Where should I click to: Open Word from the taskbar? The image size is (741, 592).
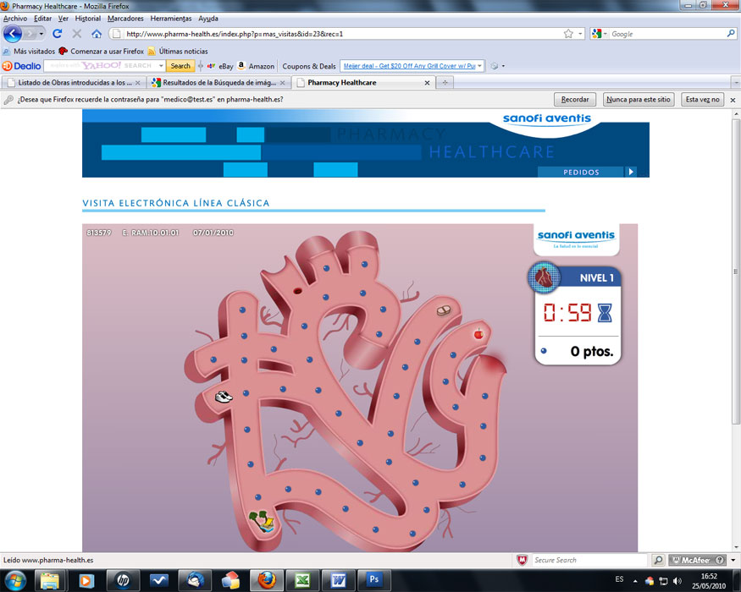tap(339, 579)
